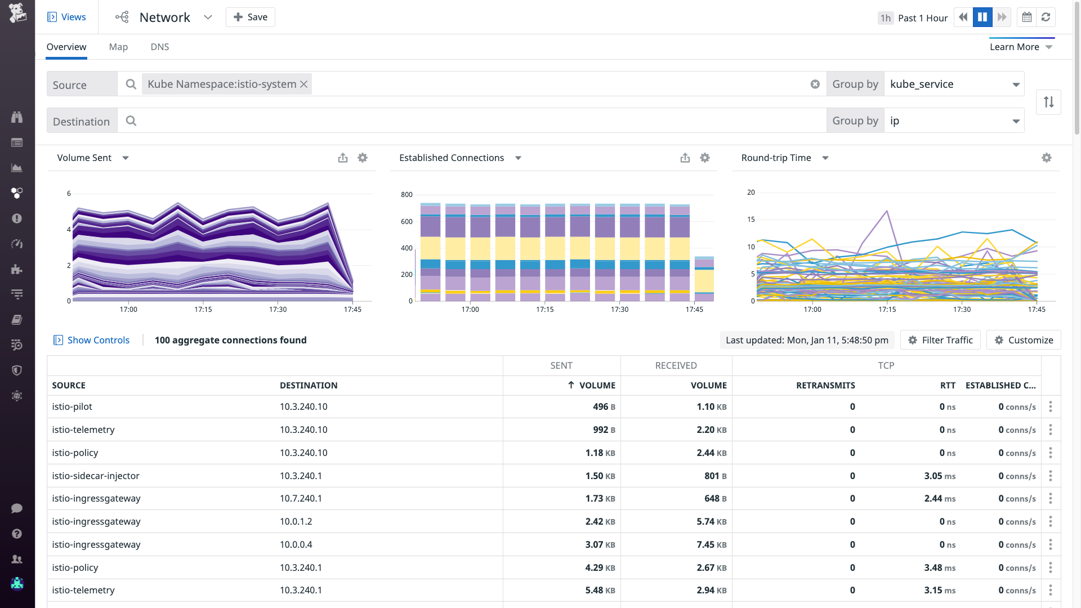Select the Integrations puzzle-piece icon

point(17,269)
